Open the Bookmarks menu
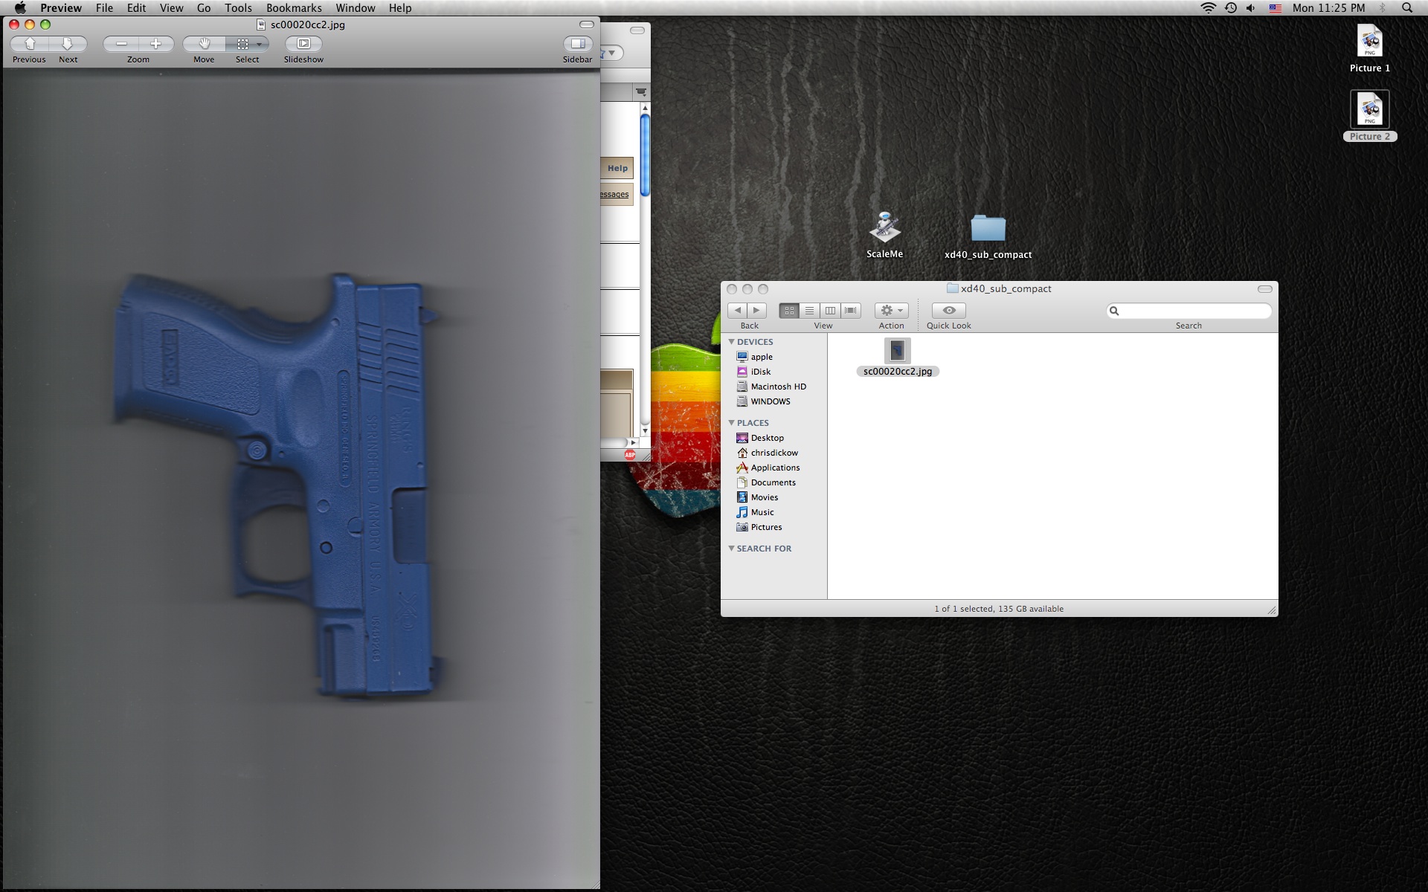Screen dimensions: 1428x892 tap(294, 8)
